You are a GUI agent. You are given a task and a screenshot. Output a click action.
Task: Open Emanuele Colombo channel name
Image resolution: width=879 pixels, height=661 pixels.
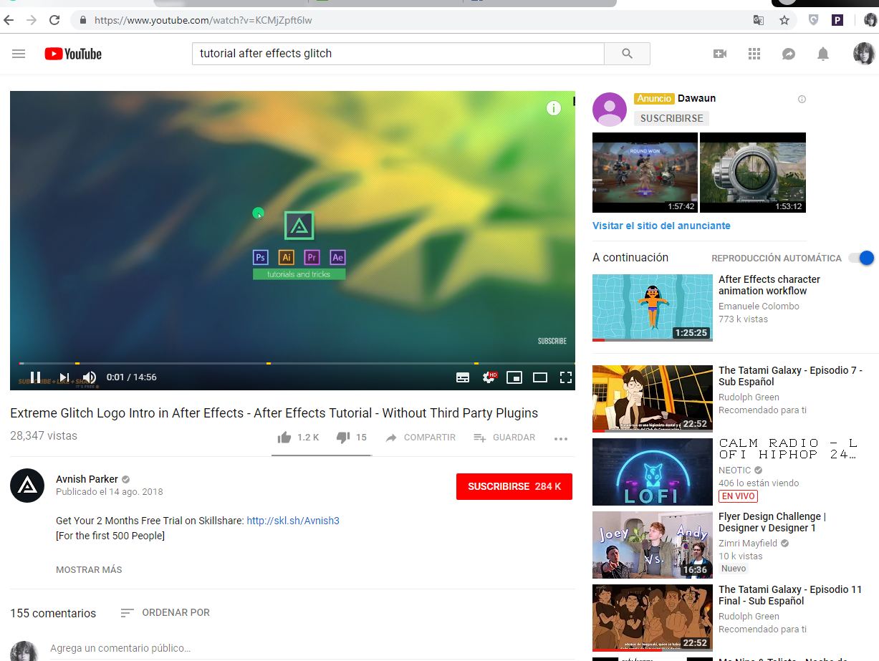[759, 307]
